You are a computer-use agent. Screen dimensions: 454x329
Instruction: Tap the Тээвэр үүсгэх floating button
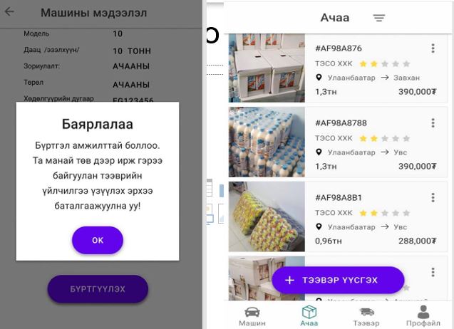pos(338,280)
